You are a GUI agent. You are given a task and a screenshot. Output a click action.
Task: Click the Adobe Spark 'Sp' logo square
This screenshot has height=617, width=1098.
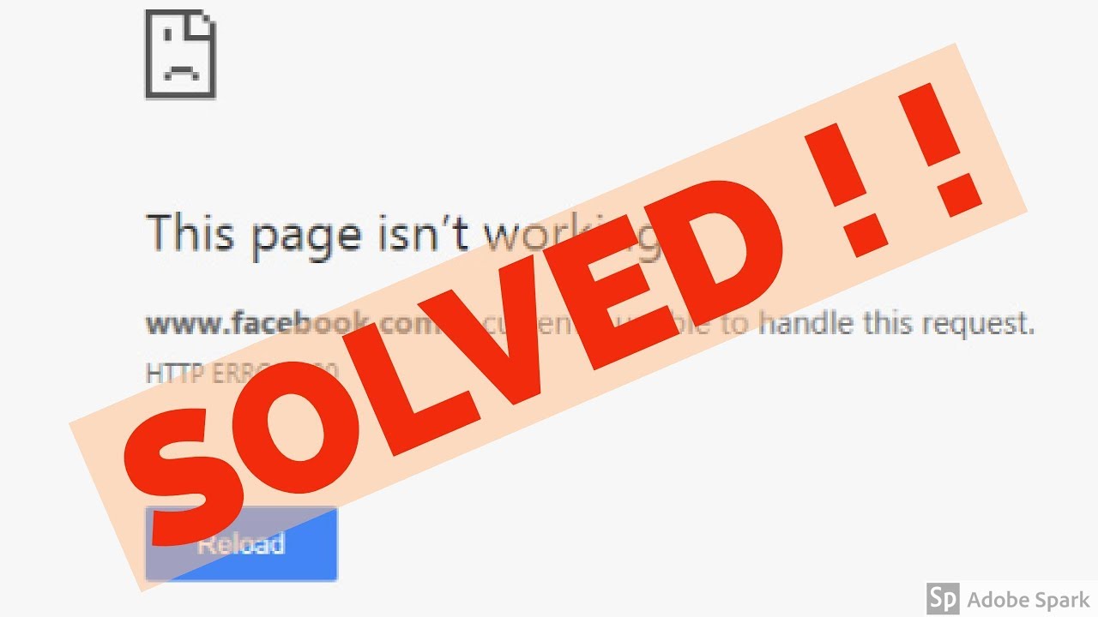944,598
